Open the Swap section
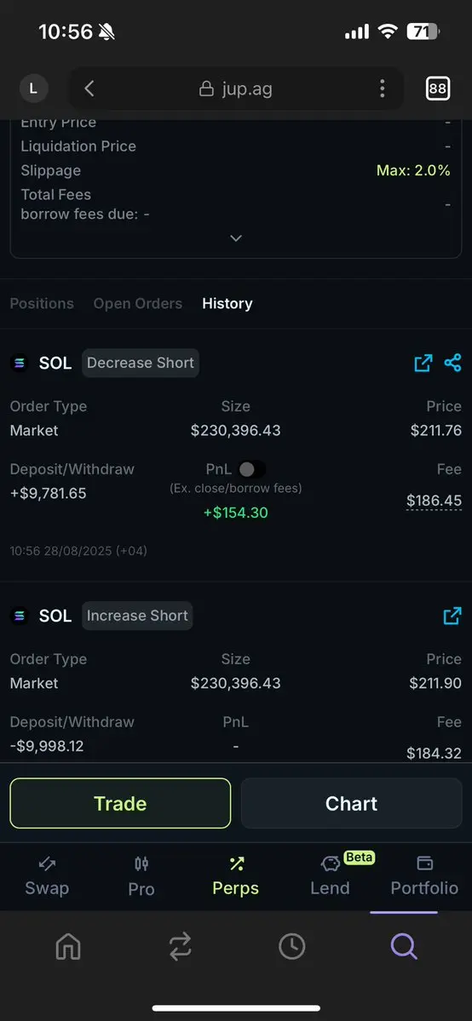The width and height of the screenshot is (472, 1021). (x=47, y=875)
